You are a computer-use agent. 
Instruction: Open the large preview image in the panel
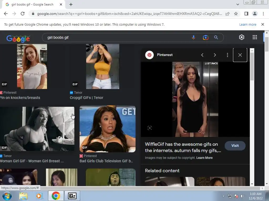(195, 99)
